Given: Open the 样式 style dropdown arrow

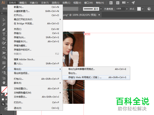Looking at the screenshot, I should [x=143, y=9].
